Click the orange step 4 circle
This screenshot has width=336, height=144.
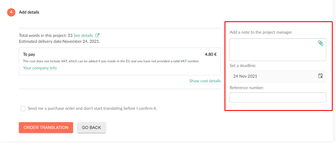[11, 12]
